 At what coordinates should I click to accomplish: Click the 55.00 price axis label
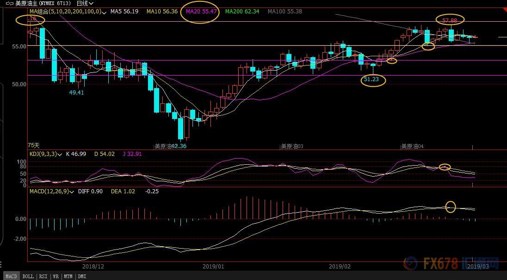coord(19,47)
